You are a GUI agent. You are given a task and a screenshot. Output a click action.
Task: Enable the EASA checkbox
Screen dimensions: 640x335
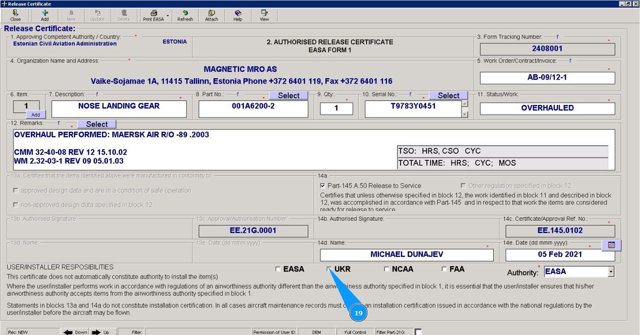pos(278,269)
